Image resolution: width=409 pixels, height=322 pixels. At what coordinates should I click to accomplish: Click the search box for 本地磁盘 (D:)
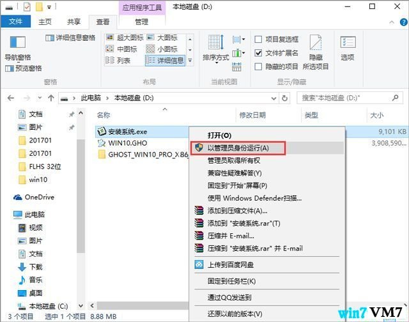point(349,98)
